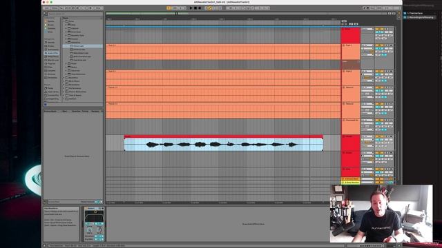Toggle the MIDI map mode switch

coord(379,8)
